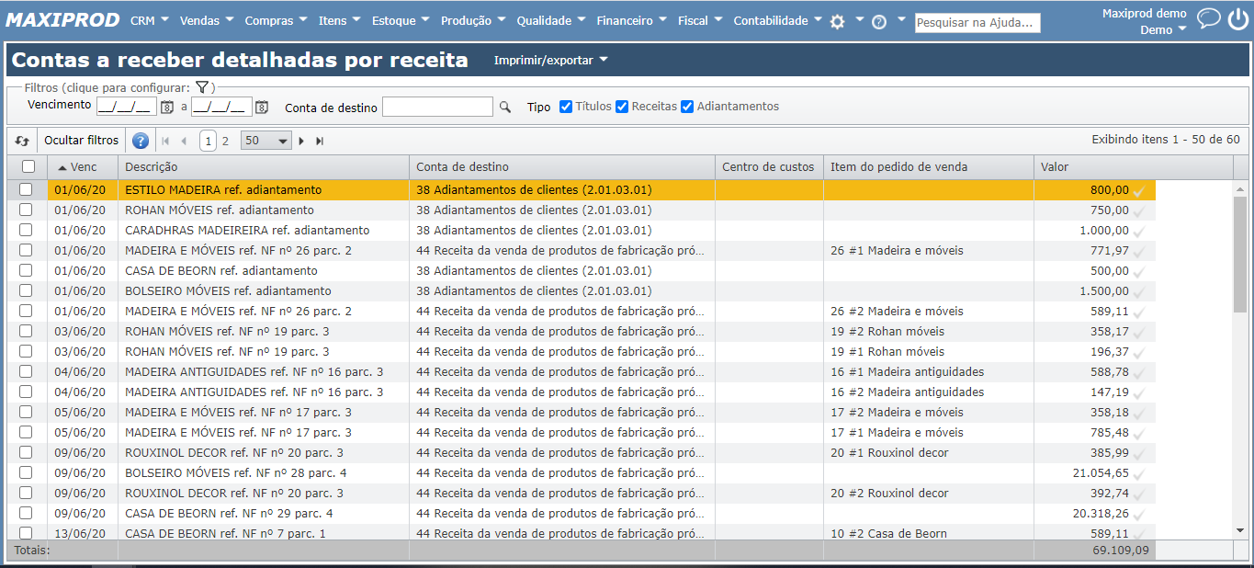
Task: Open the start date calendar picker
Action: (167, 107)
